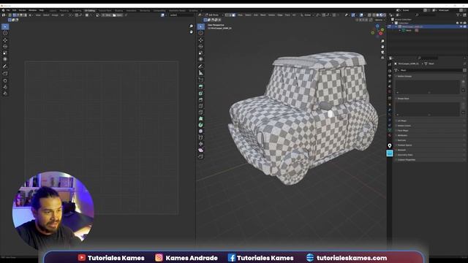The width and height of the screenshot is (468, 263).
Task: Select the Inset Faces tool
Action: 201,94
